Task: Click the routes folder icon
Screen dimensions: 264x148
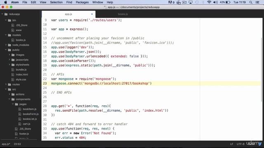Action: 9,84
